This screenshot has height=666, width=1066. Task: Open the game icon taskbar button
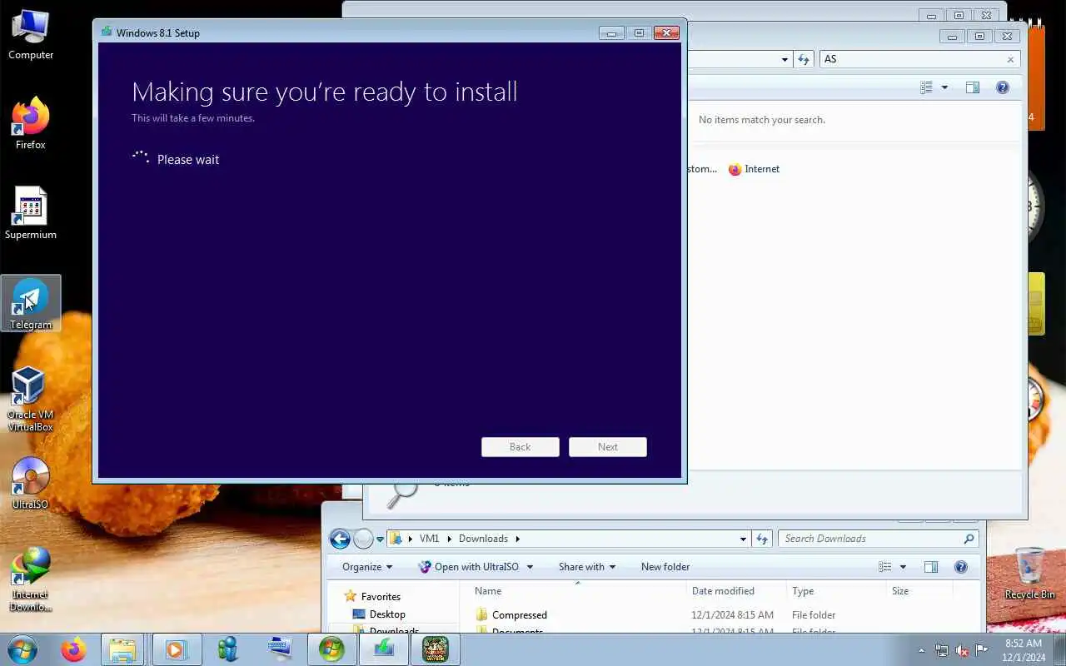click(435, 649)
